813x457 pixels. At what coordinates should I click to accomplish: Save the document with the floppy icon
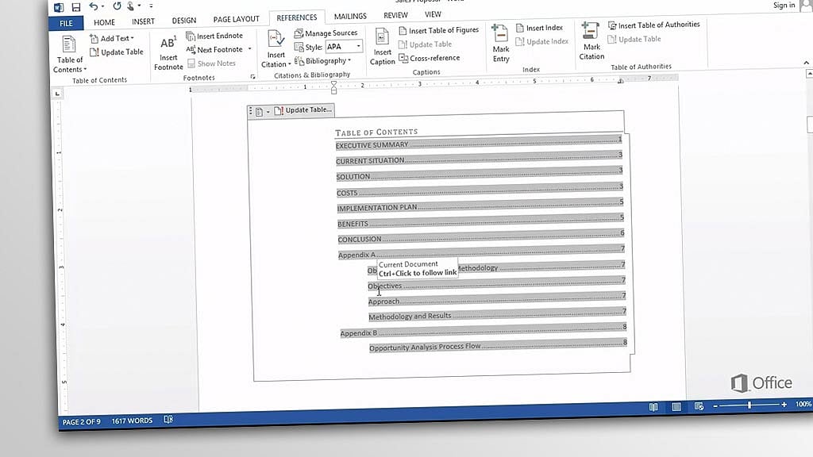(x=76, y=6)
